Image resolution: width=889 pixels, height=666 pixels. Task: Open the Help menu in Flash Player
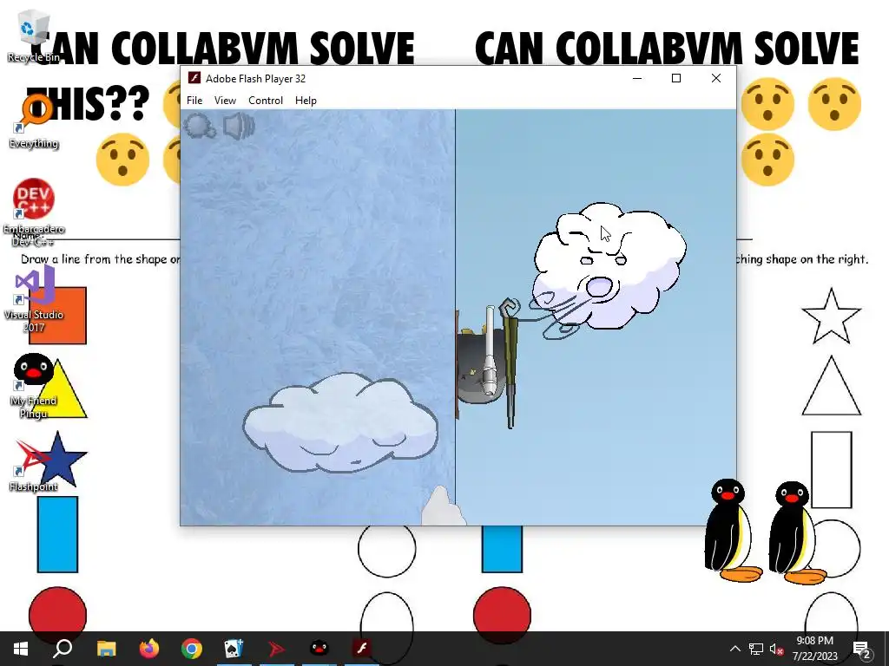coord(306,101)
